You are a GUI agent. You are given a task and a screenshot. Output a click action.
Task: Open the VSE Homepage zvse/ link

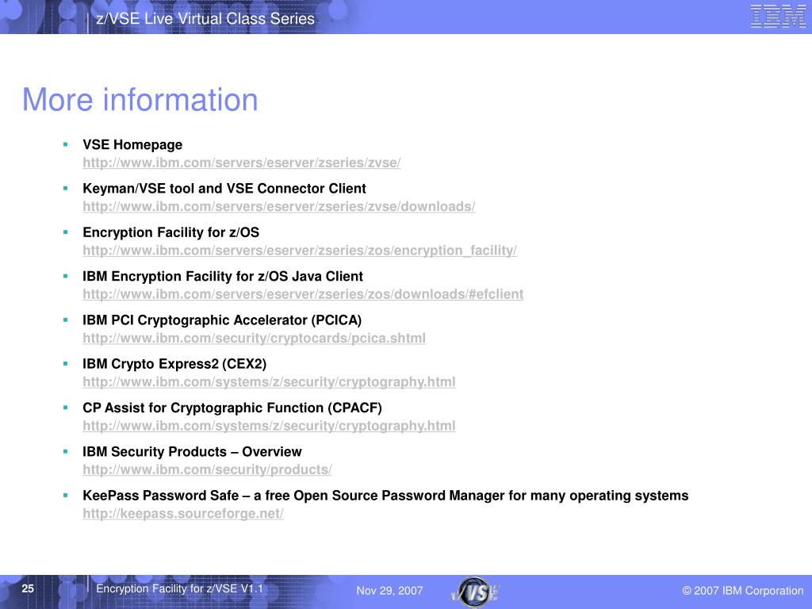[242, 163]
